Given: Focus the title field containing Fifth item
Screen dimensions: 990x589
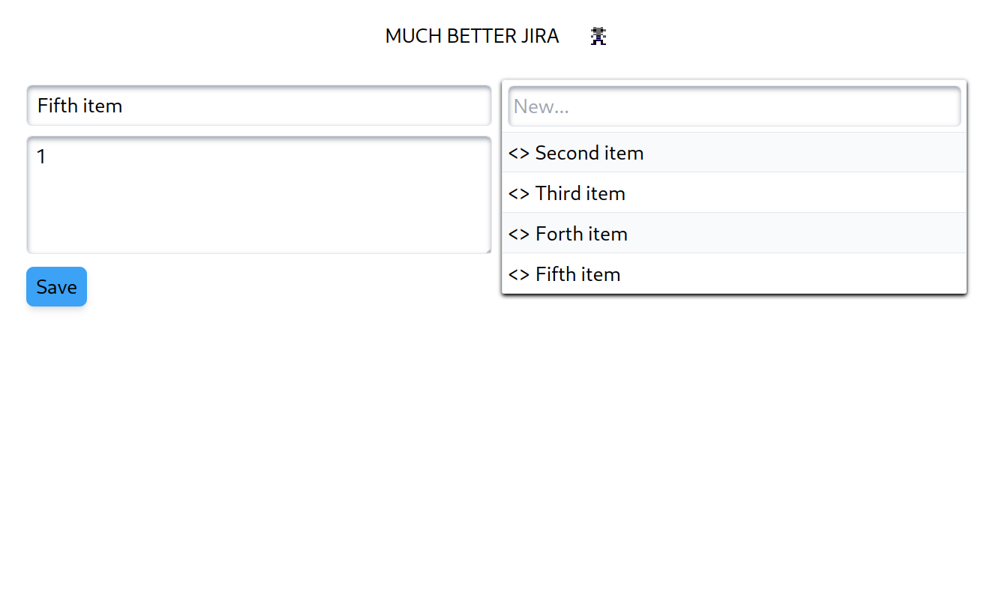Looking at the screenshot, I should tap(259, 106).
